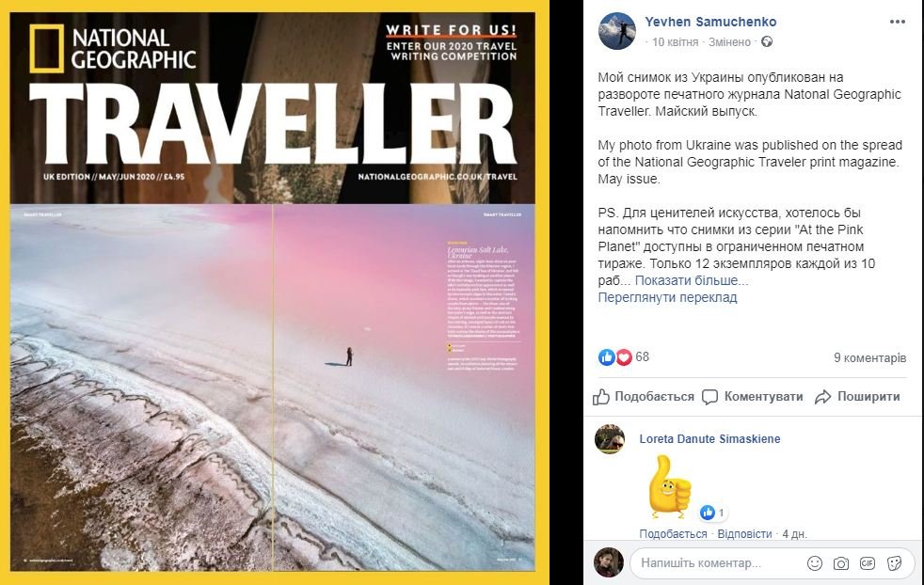
Task: Open the sticker picker icon
Action: coord(894,563)
